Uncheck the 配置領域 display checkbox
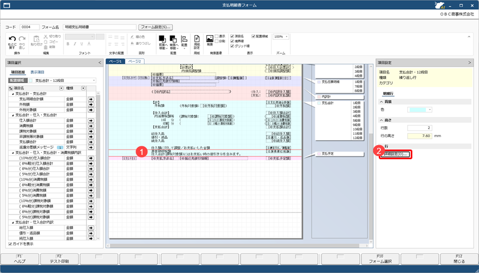The width and height of the screenshot is (479, 273). (253, 36)
